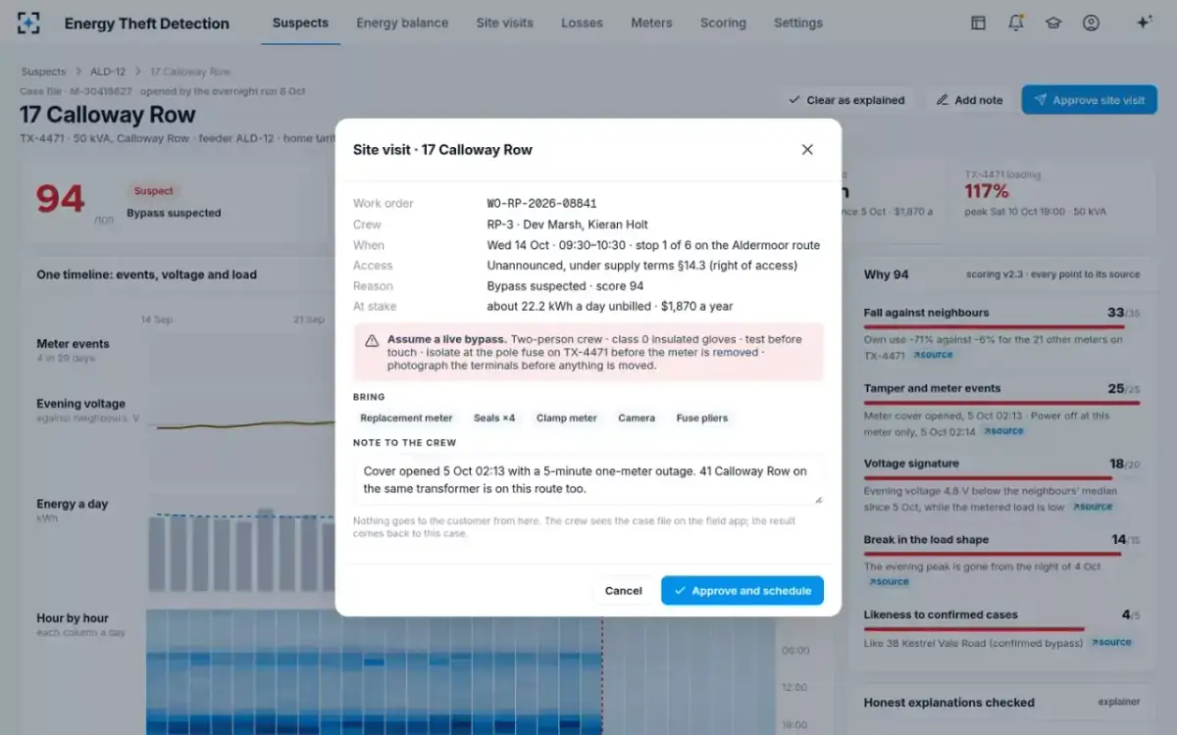Open source link under Break in the load shape
Viewport: 1177px width, 735px height.
pos(888,582)
